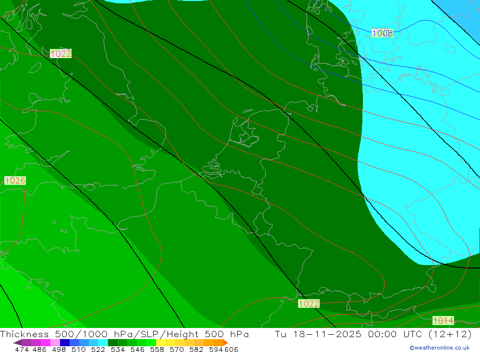This screenshot has width=480, height=352.
Task: Click the pink swatch in color scale
Action: [x=54, y=342]
